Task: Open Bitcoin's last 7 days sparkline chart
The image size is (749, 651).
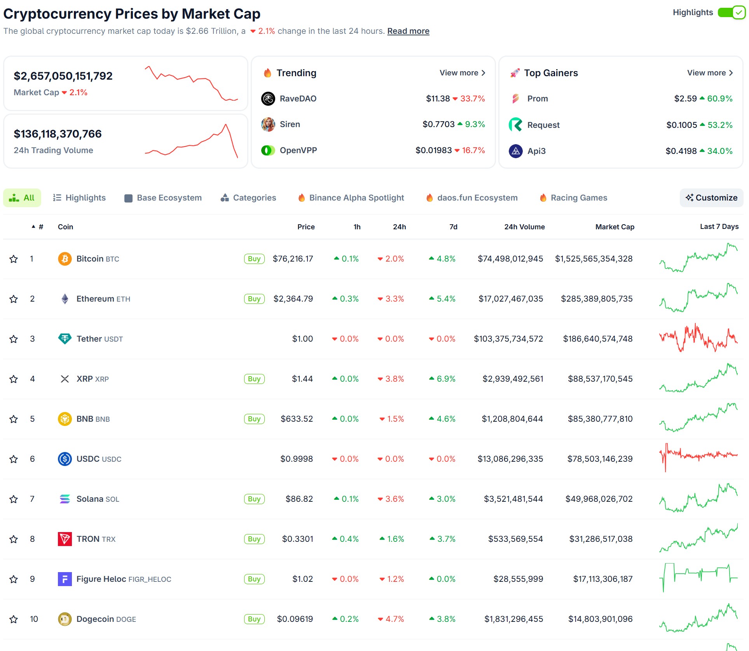Action: click(x=698, y=258)
